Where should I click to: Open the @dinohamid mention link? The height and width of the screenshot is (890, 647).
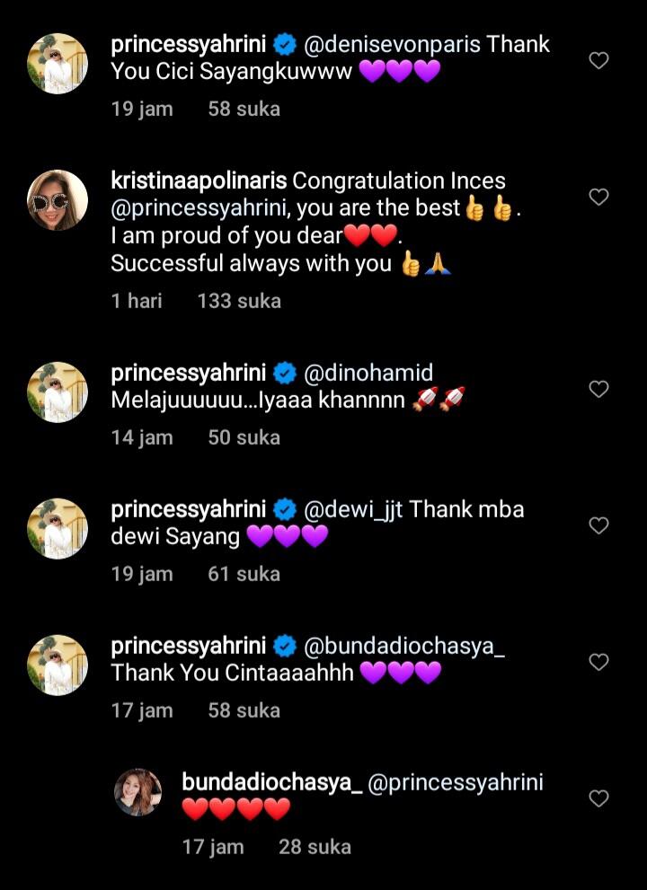pyautogui.click(x=368, y=373)
